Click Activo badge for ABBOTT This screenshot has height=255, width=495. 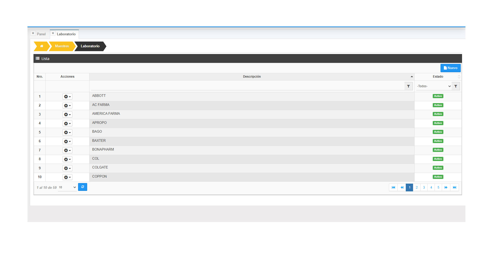pos(438,96)
